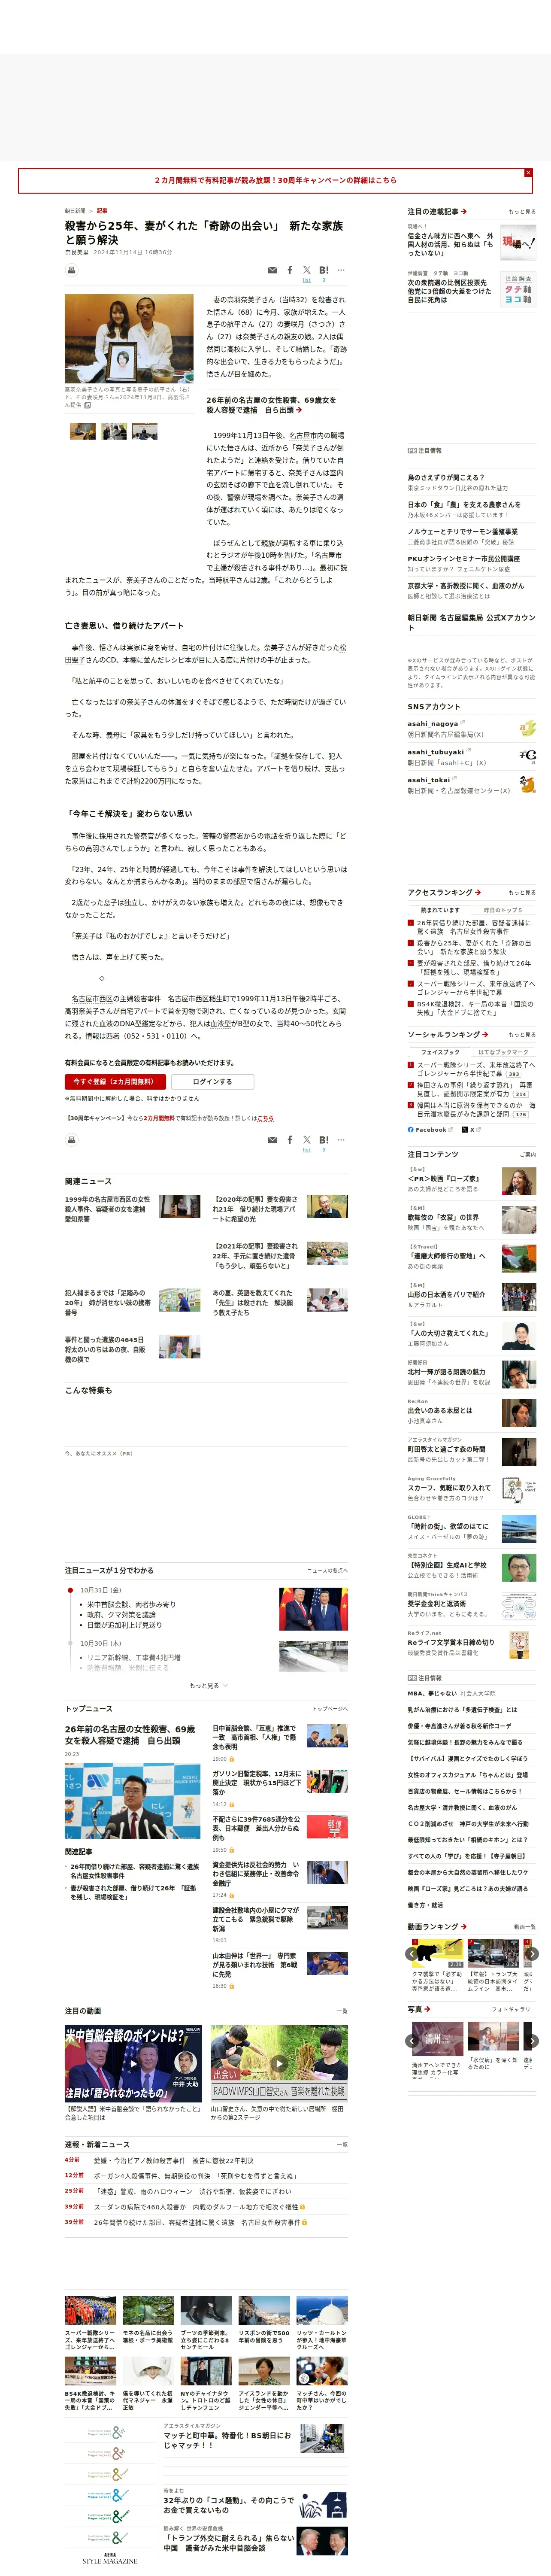Show previous photo in 写真 carousel
The image size is (551, 2576).
pyautogui.click(x=412, y=2041)
